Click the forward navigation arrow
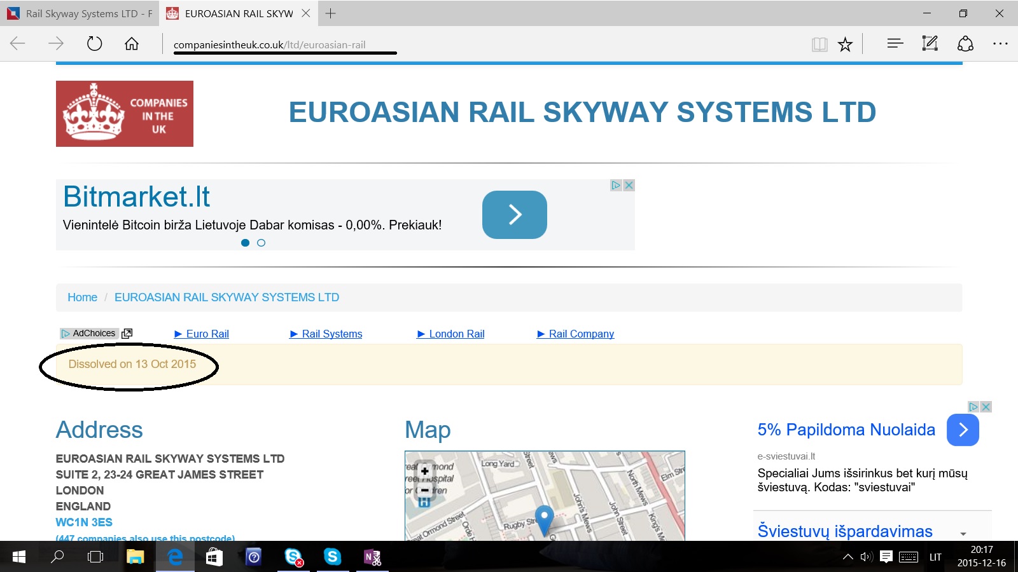1018x572 pixels. 56,43
